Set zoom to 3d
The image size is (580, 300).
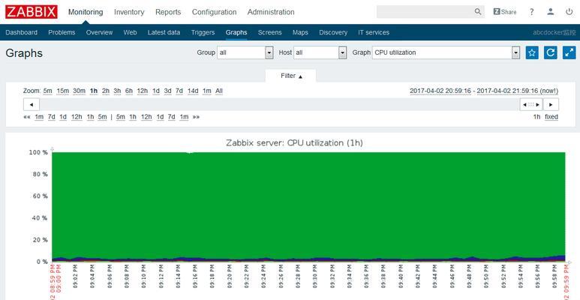tap(167, 91)
